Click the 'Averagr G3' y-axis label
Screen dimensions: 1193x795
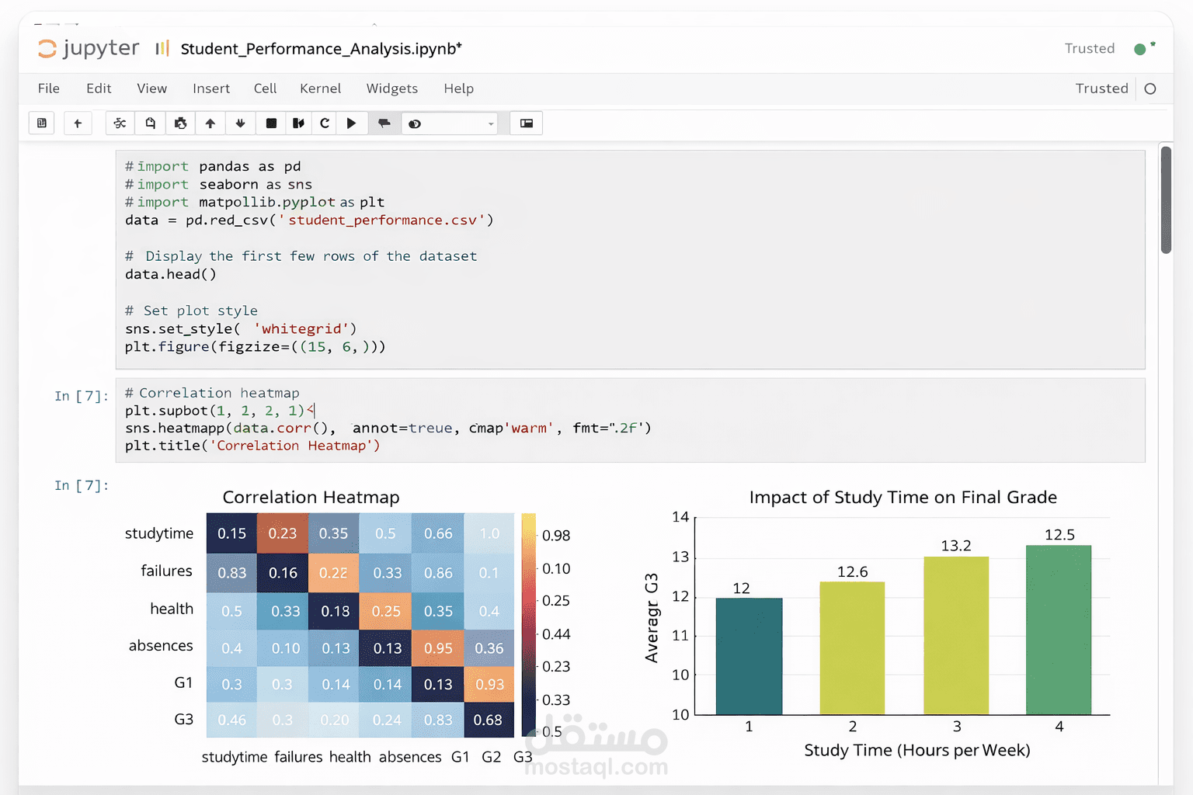tap(652, 618)
